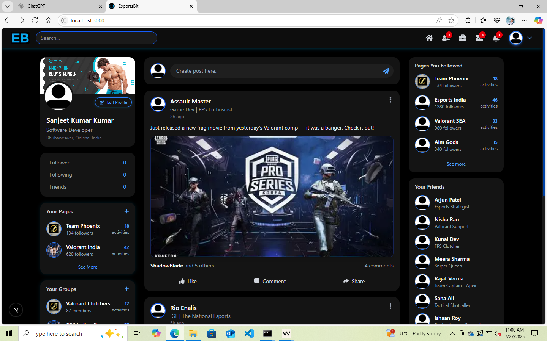Click the Friends count row

pos(88,187)
